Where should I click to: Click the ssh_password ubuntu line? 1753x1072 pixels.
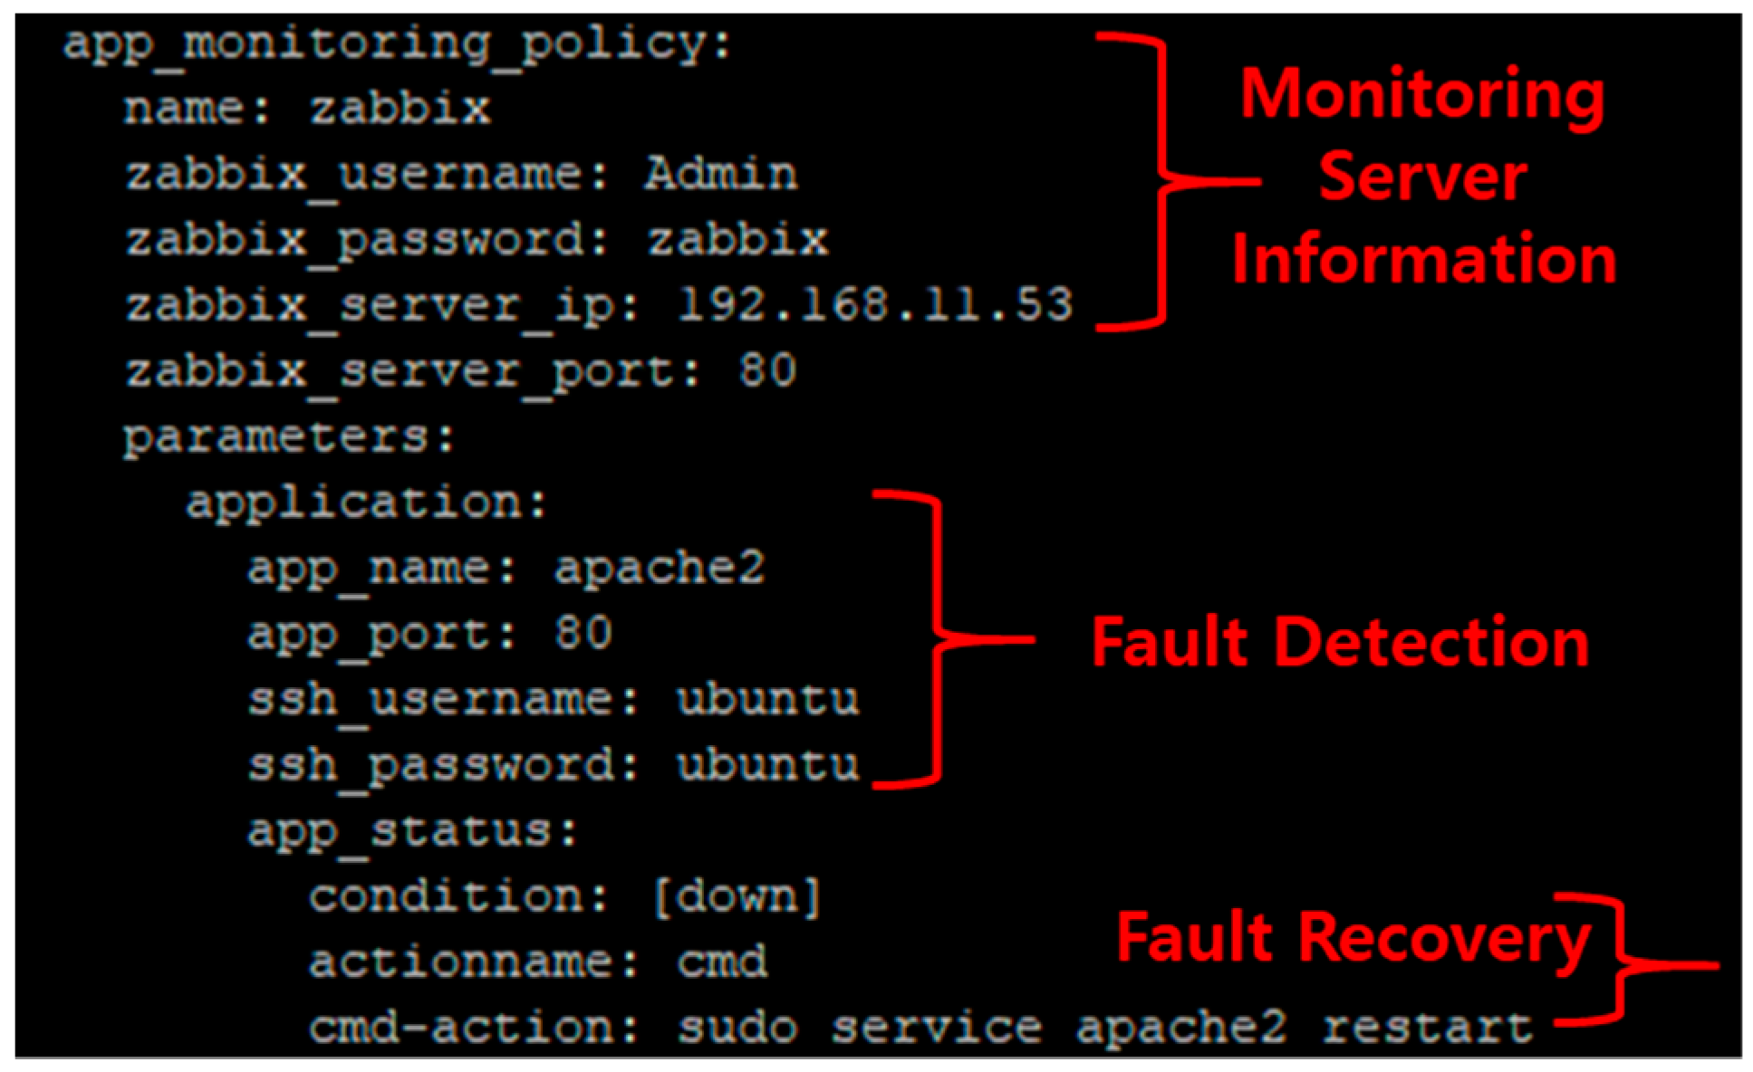[554, 766]
